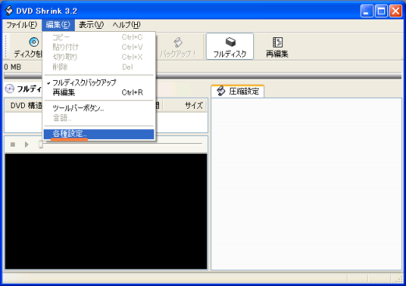Close the DVD Shrink window
Screen dimensions: 406x286
[396, 11]
